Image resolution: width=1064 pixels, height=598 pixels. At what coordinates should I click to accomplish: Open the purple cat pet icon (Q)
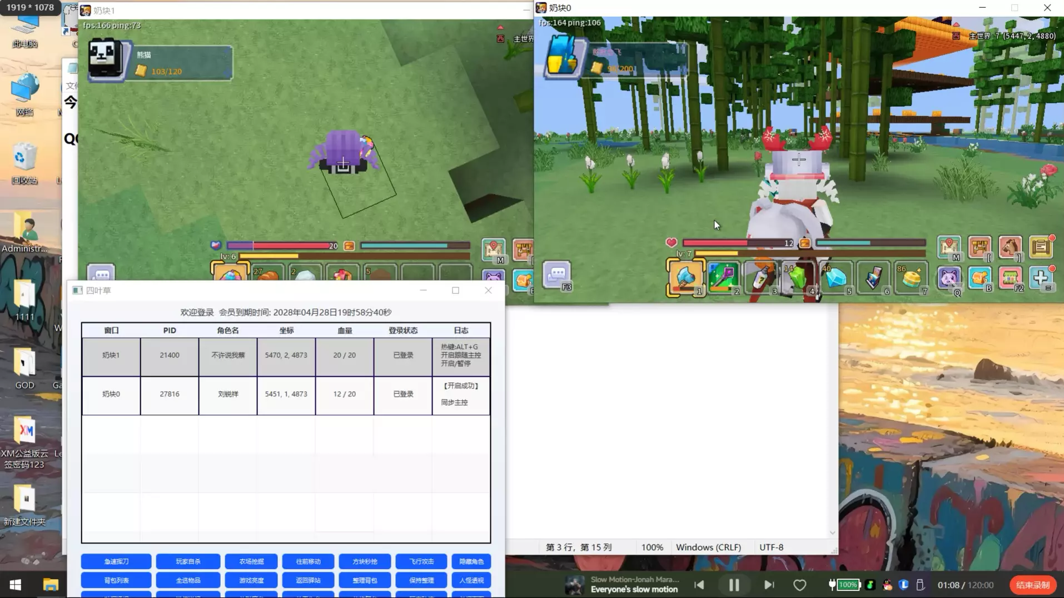pyautogui.click(x=949, y=278)
